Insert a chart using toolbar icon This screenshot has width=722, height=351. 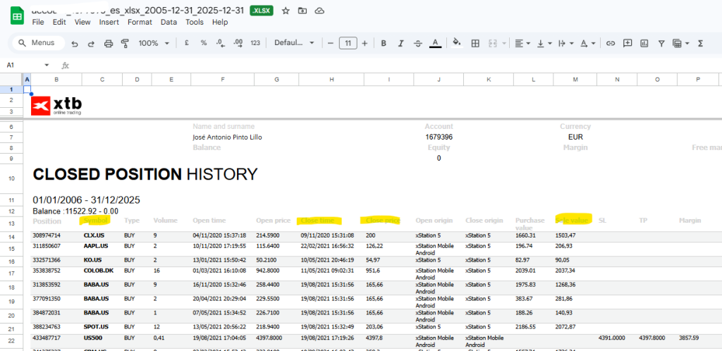pos(644,44)
